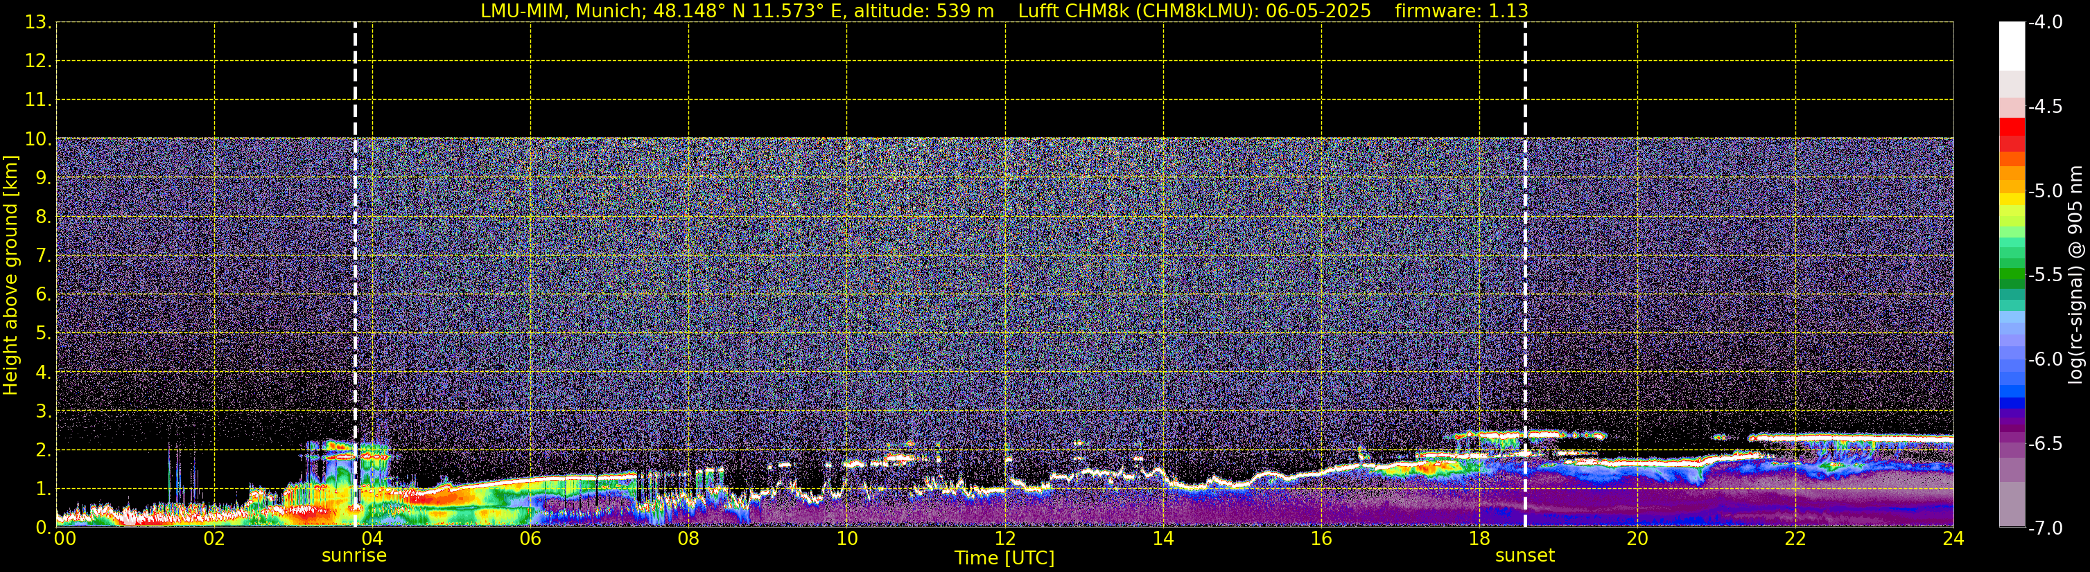Image resolution: width=2090 pixels, height=572 pixels.
Task: Click the colorbar tick label '-6.0'
Action: click(2046, 359)
